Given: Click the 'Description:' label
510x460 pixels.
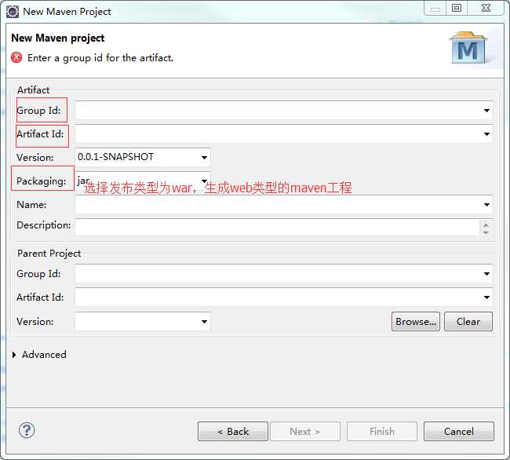Looking at the screenshot, I should (x=44, y=225).
